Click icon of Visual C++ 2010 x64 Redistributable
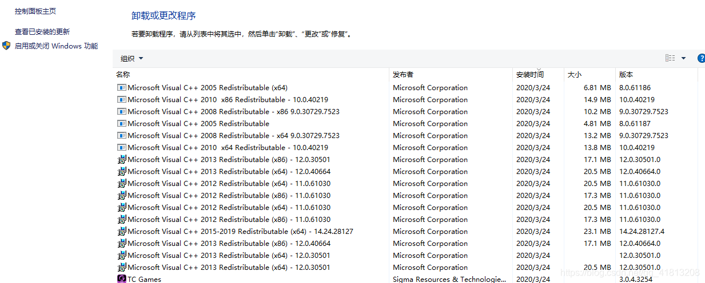 [122, 148]
